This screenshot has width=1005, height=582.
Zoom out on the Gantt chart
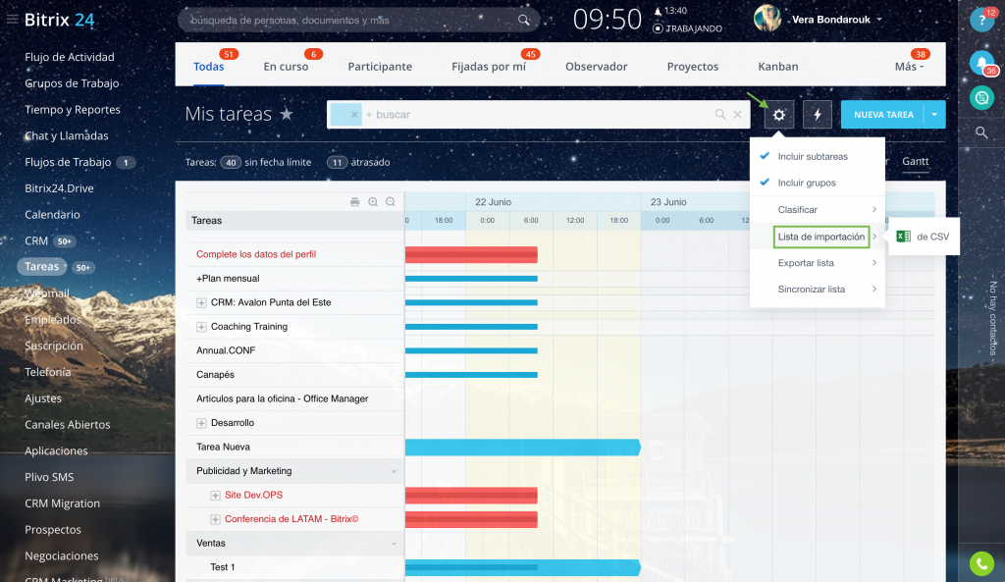(391, 202)
